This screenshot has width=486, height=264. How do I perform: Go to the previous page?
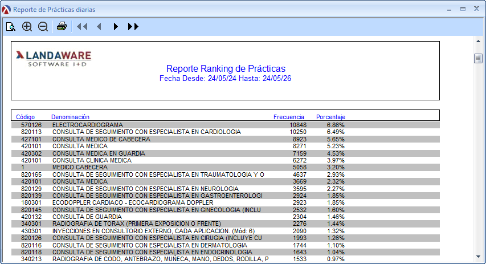click(99, 27)
